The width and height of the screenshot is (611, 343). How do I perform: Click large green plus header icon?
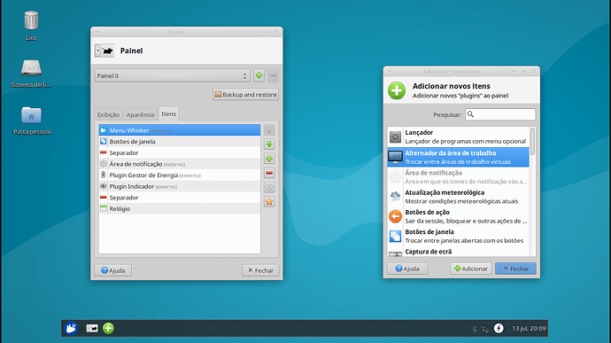click(x=397, y=90)
